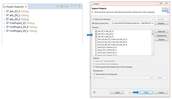
Task: Check bctu_pit_adc_Z4_1 project checkbox
Action: tap(96, 42)
